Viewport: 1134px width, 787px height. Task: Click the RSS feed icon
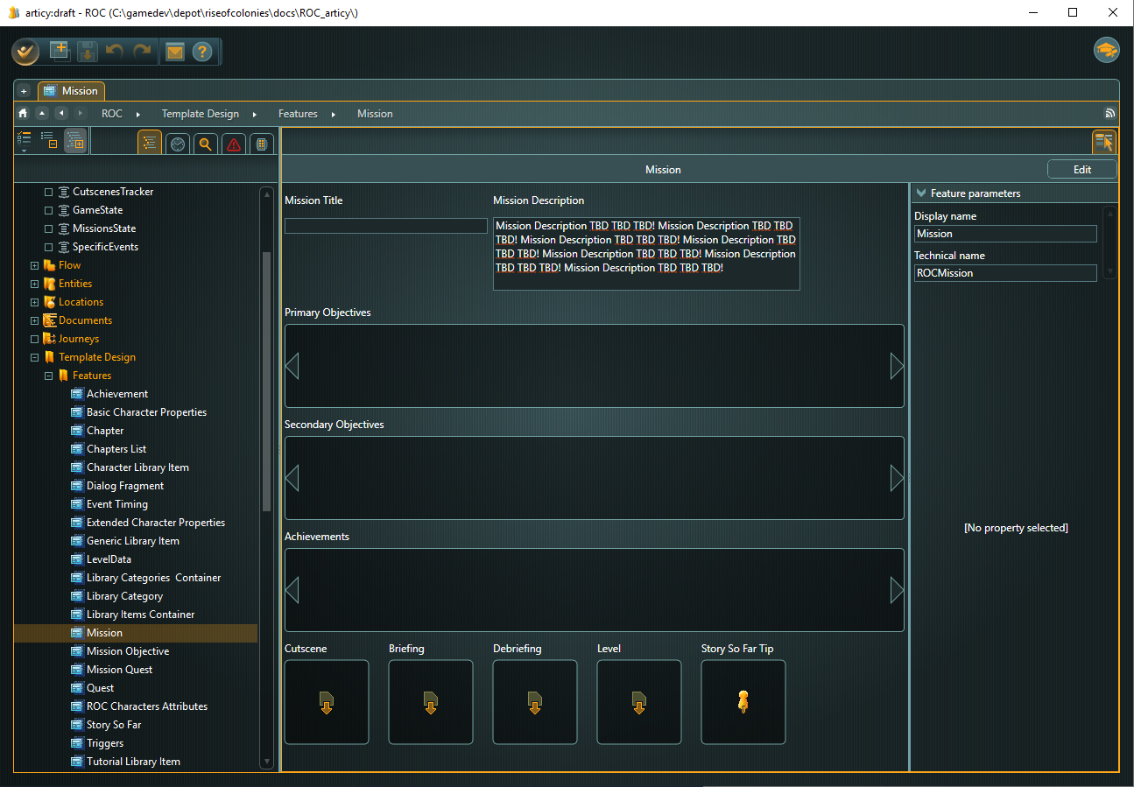(x=1109, y=114)
